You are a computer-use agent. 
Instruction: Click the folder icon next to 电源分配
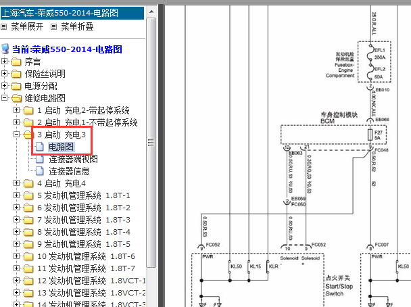coord(16,86)
